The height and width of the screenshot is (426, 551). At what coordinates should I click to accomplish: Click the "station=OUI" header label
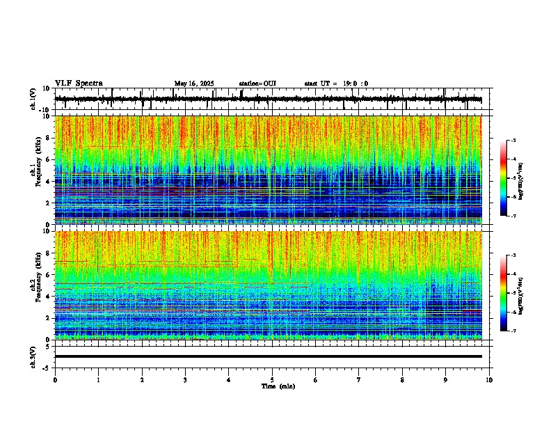click(x=257, y=84)
